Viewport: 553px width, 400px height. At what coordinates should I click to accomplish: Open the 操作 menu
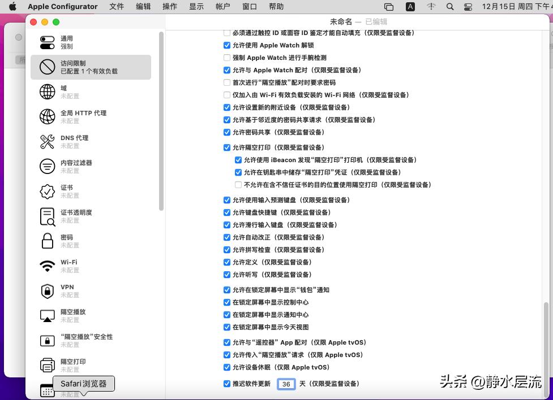coord(169,7)
